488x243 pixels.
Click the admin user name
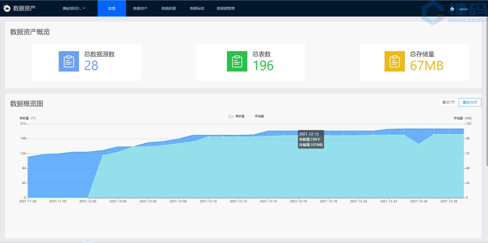[463, 9]
